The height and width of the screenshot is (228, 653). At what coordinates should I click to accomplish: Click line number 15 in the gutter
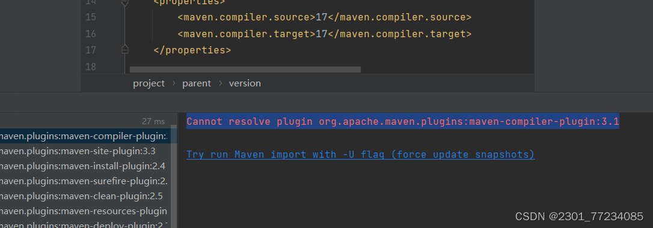(90, 17)
